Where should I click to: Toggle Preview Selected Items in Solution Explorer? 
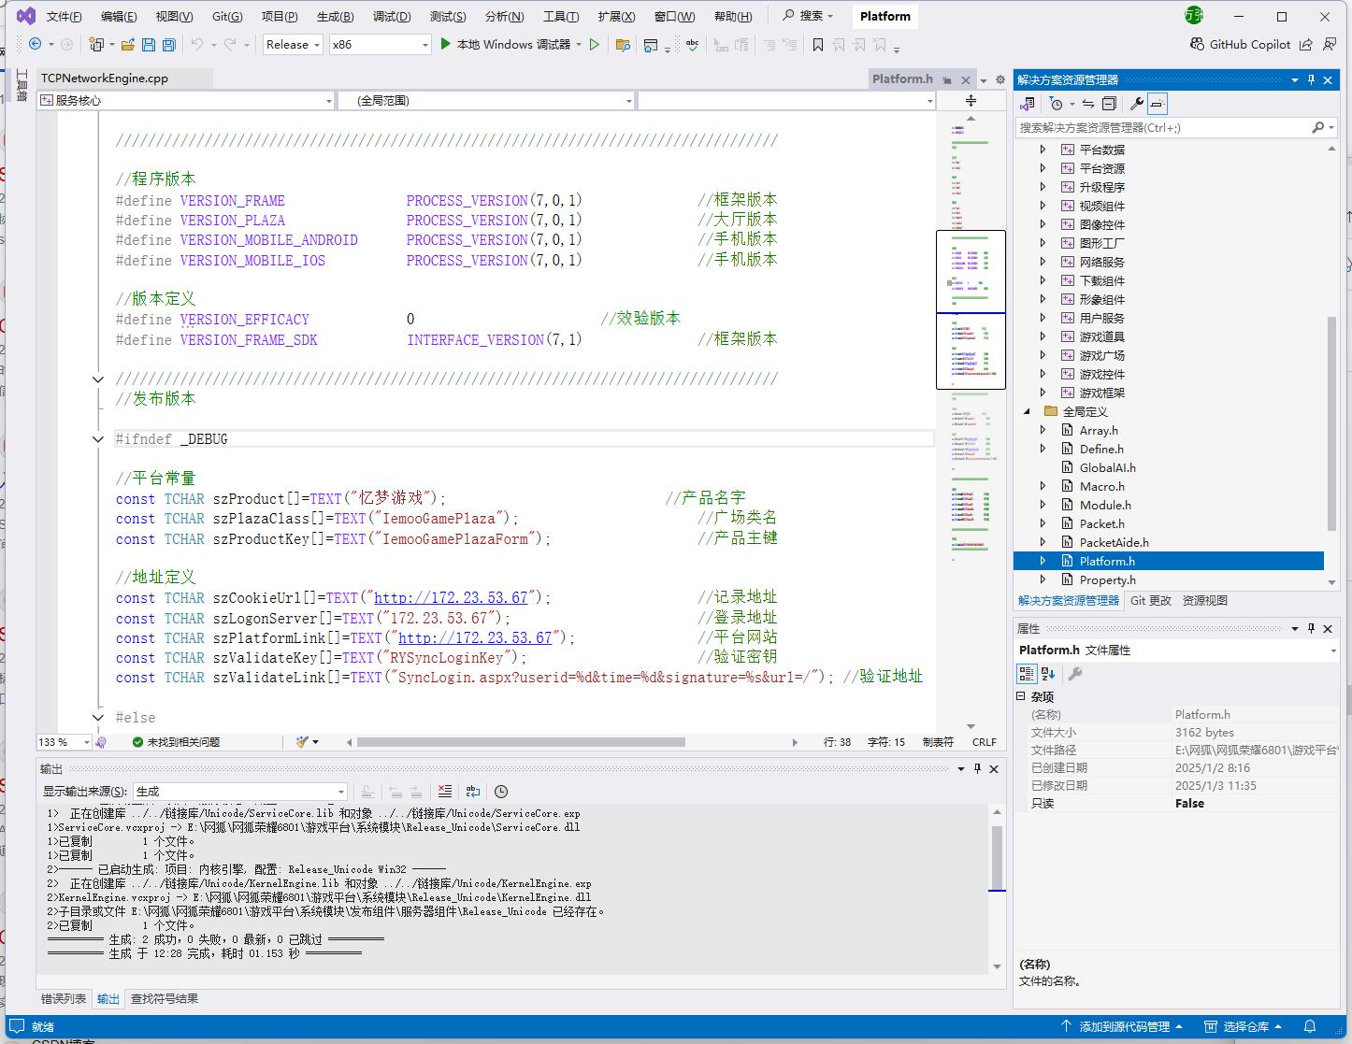(1158, 104)
